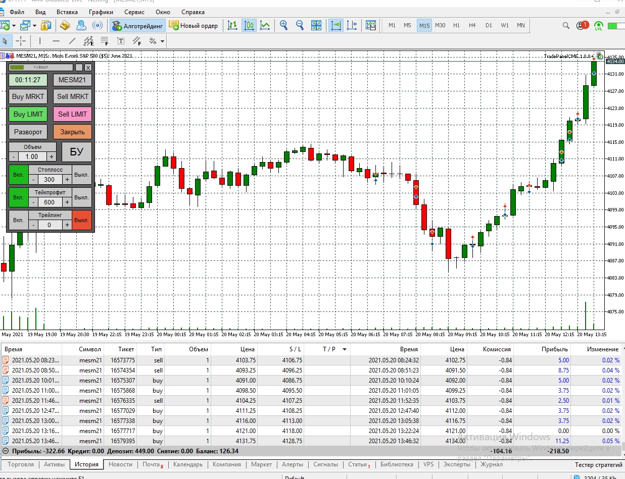
Task: Select the Fibonacci fan lines tool
Action: coord(136,41)
